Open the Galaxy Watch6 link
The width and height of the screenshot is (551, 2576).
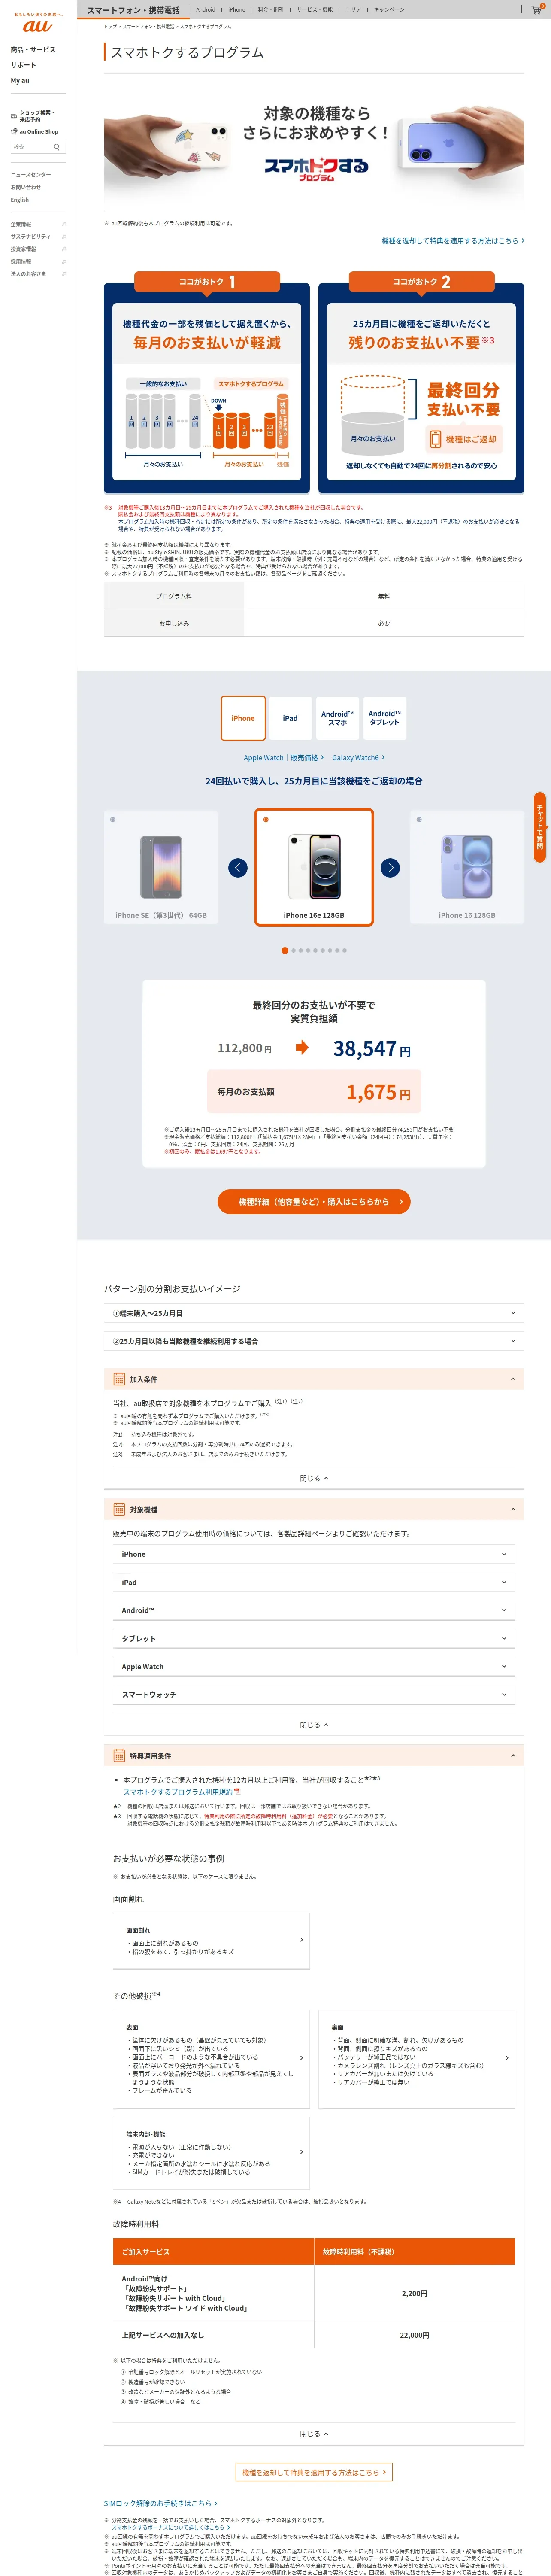point(358,758)
